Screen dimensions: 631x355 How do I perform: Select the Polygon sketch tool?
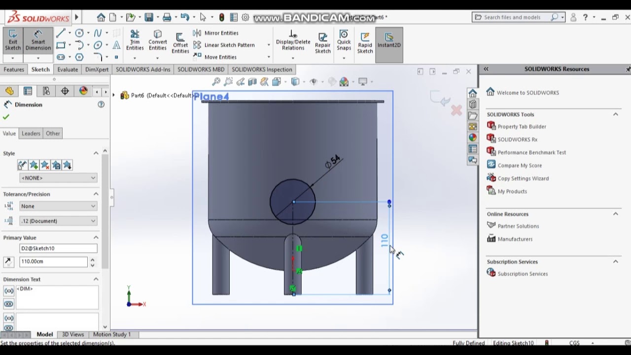(79, 57)
